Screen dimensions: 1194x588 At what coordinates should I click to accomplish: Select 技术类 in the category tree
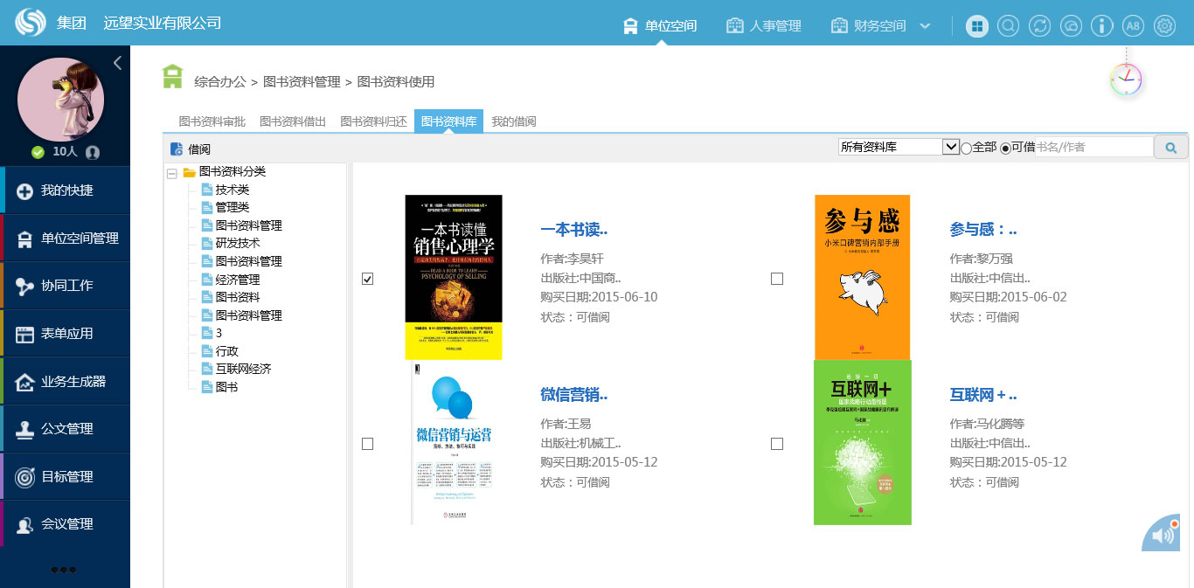(233, 190)
